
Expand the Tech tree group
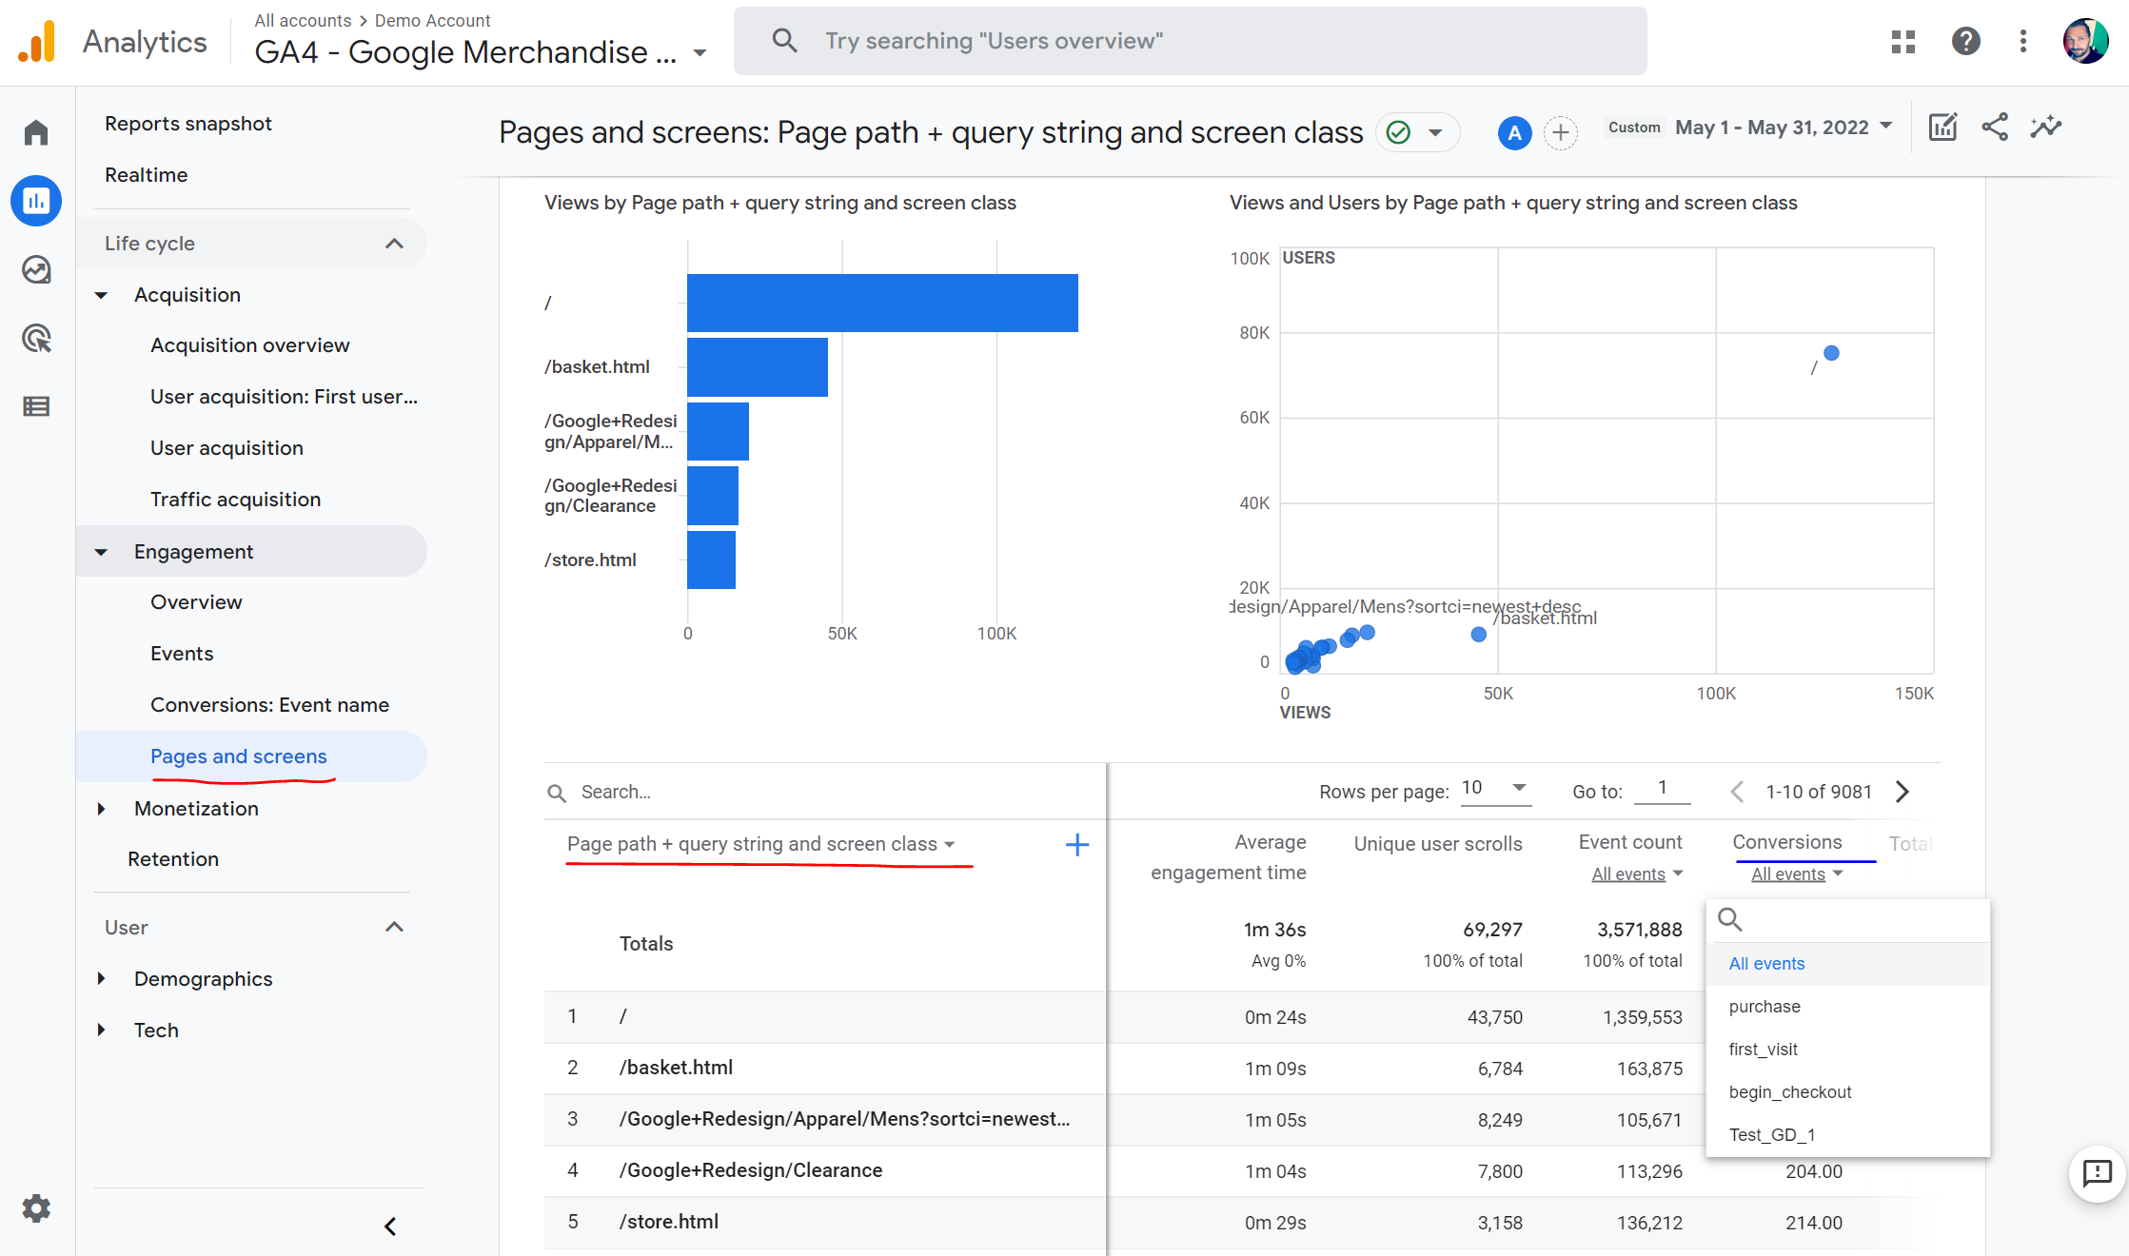102,1030
